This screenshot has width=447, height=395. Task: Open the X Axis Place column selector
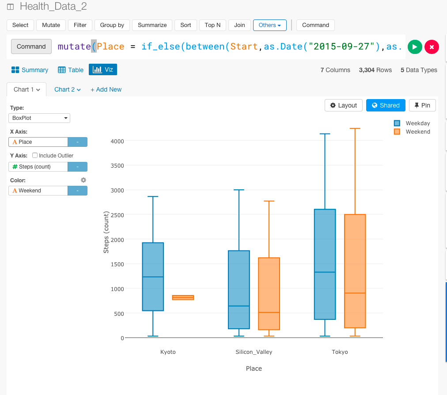tap(38, 142)
